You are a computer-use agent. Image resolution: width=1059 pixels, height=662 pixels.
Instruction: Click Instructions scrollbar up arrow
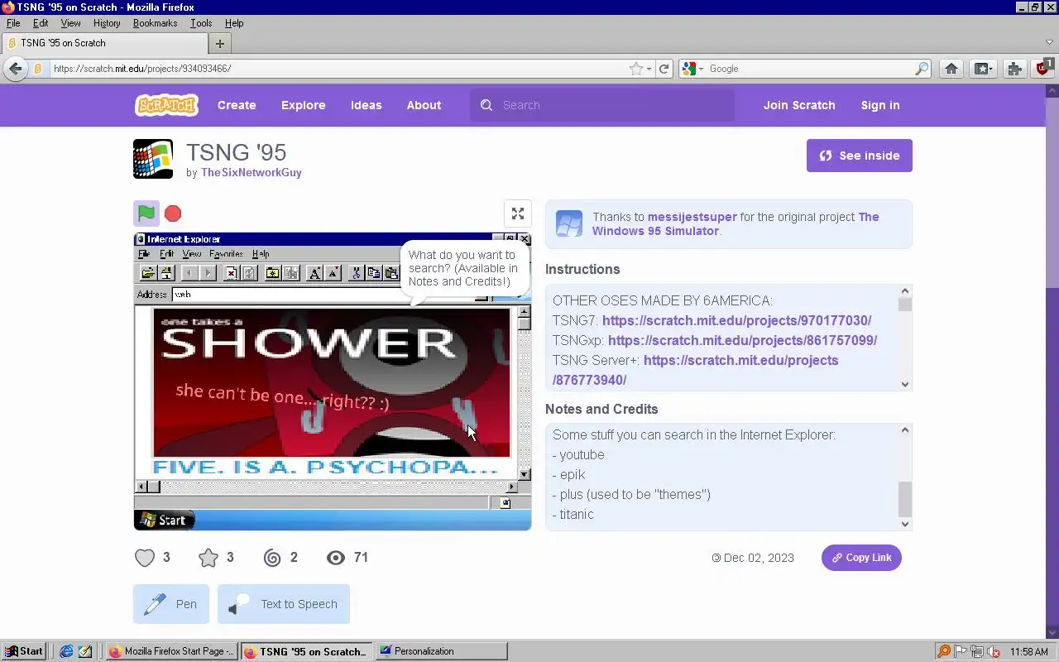click(x=904, y=290)
